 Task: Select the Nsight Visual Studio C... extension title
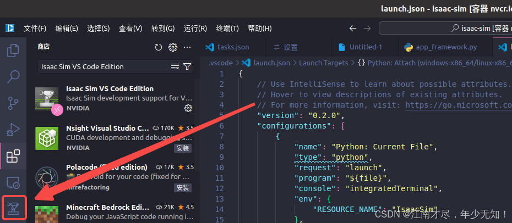click(x=107, y=129)
